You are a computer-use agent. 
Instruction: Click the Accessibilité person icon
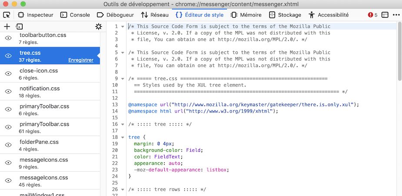coord(312,15)
